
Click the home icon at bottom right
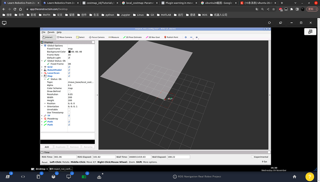(x=294, y=177)
